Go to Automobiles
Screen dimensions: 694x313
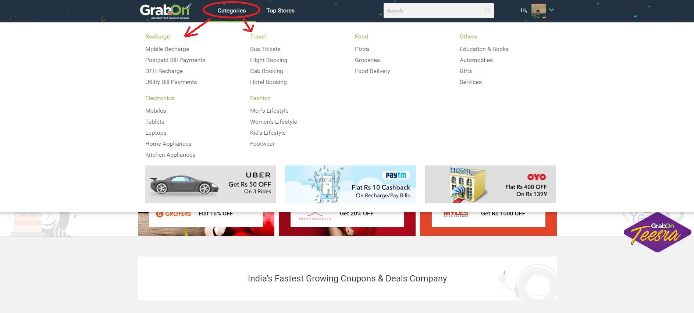coord(476,60)
